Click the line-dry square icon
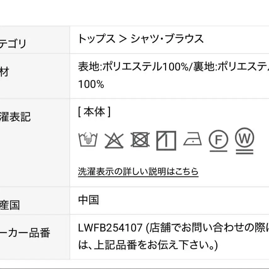Image resolution: width=269 pixels, height=269 pixels. (166, 140)
